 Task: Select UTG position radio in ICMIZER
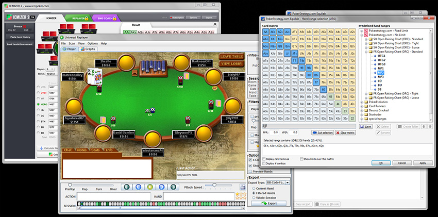click(38, 87)
